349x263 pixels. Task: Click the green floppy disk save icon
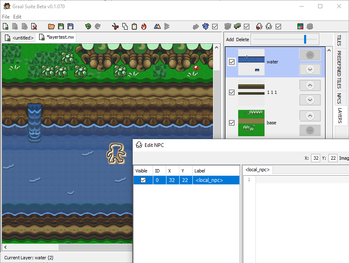click(x=61, y=26)
